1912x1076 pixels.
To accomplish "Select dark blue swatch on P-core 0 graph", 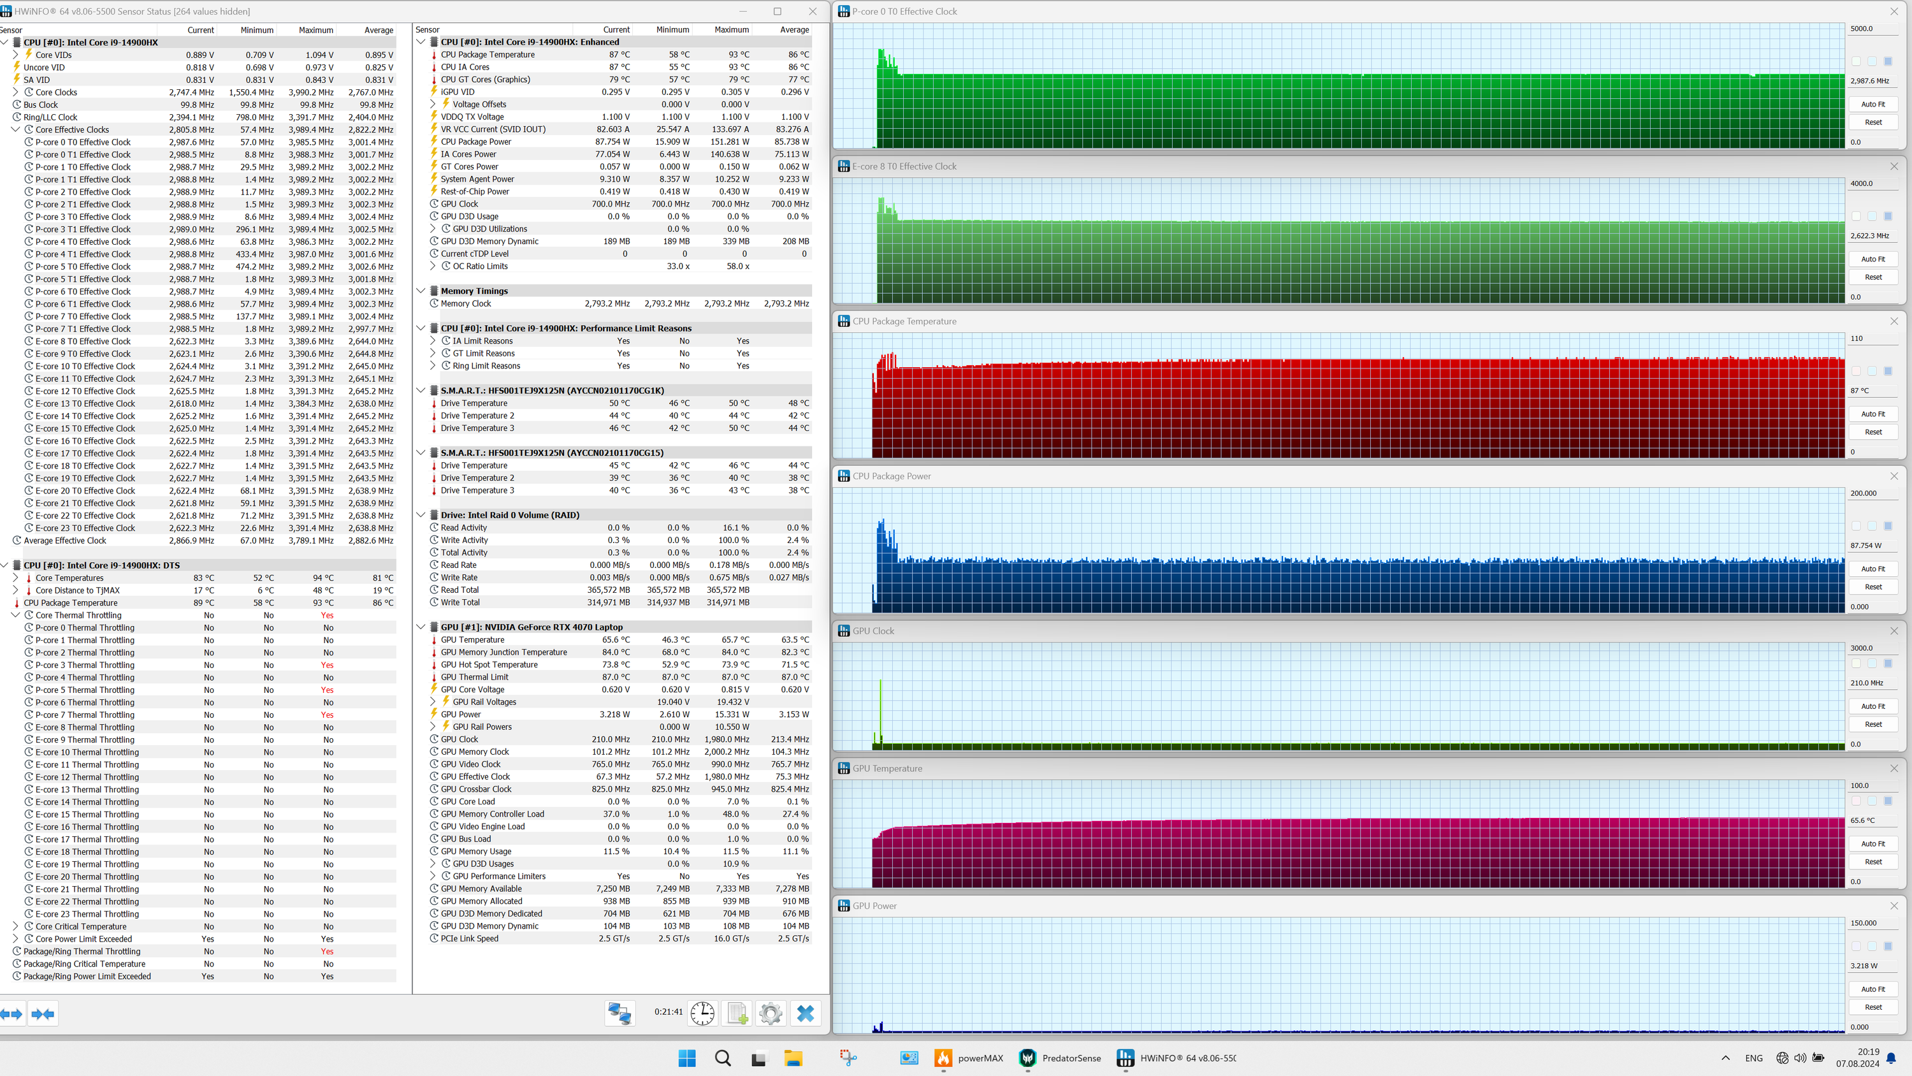I will pyautogui.click(x=1888, y=61).
